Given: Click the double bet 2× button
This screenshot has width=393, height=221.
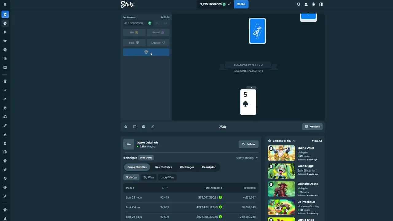Looking at the screenshot, I should pyautogui.click(x=165, y=23).
